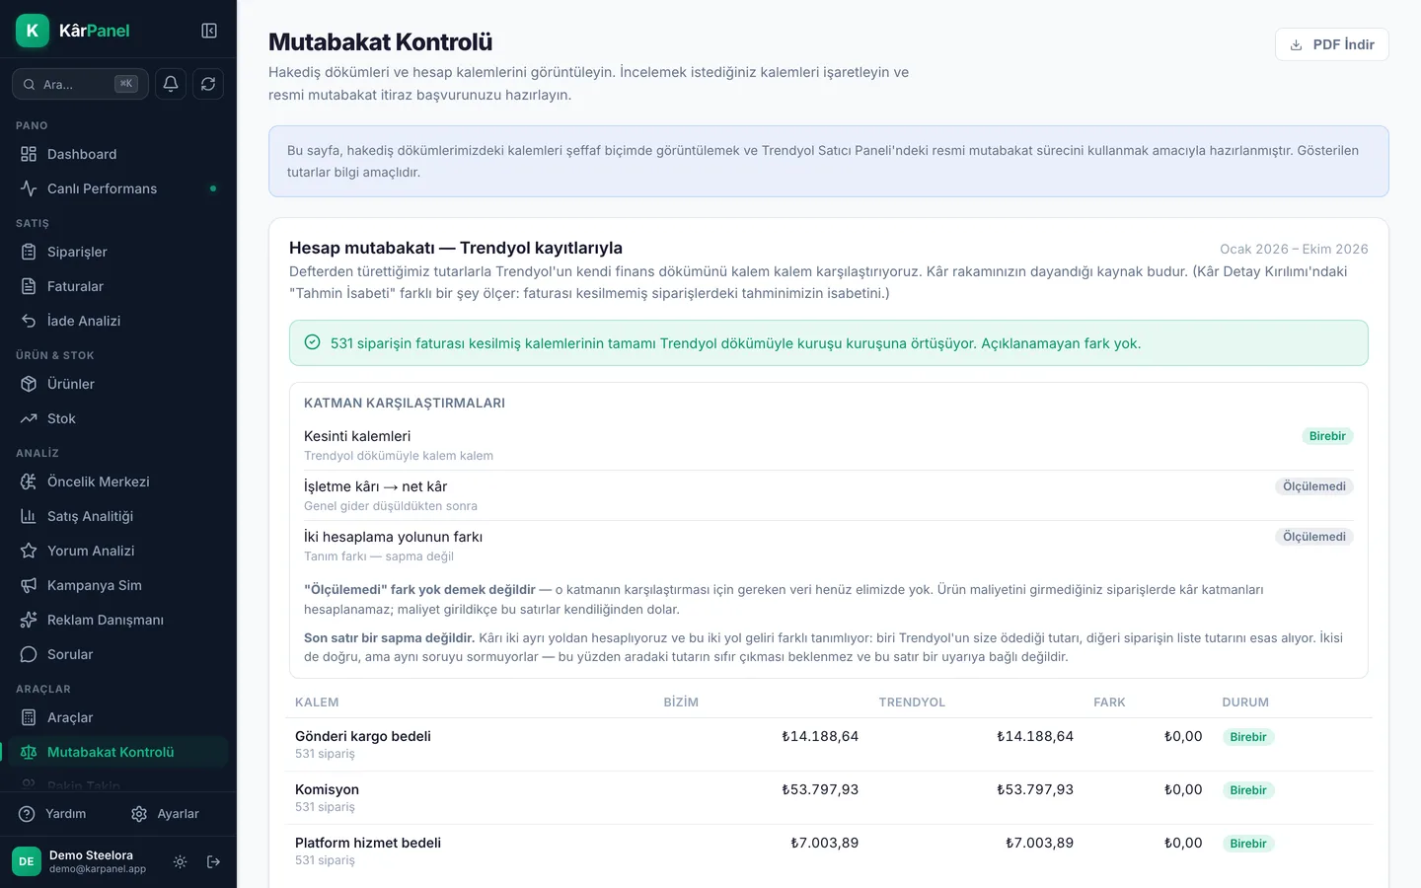
Task: Click the Stok trend icon
Action: [x=29, y=418]
